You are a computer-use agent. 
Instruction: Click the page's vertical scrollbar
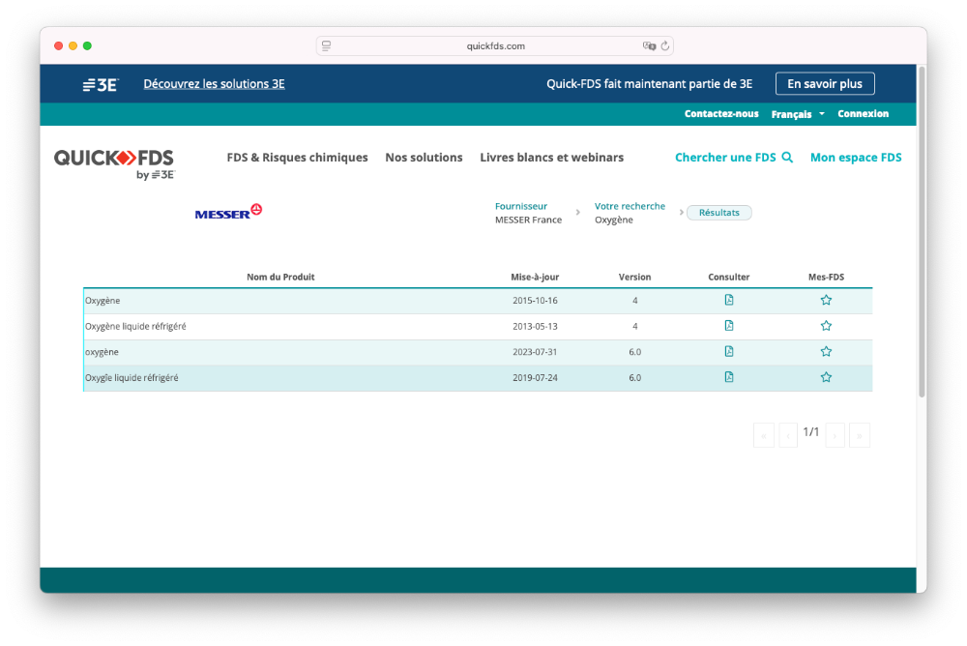click(922, 232)
